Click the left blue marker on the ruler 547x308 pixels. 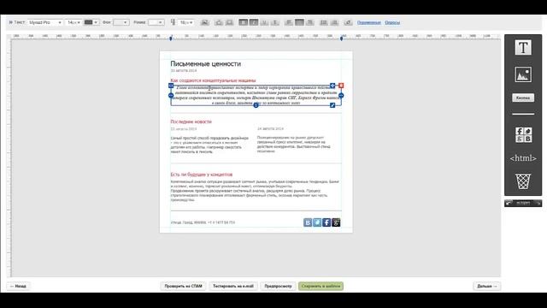click(x=171, y=38)
